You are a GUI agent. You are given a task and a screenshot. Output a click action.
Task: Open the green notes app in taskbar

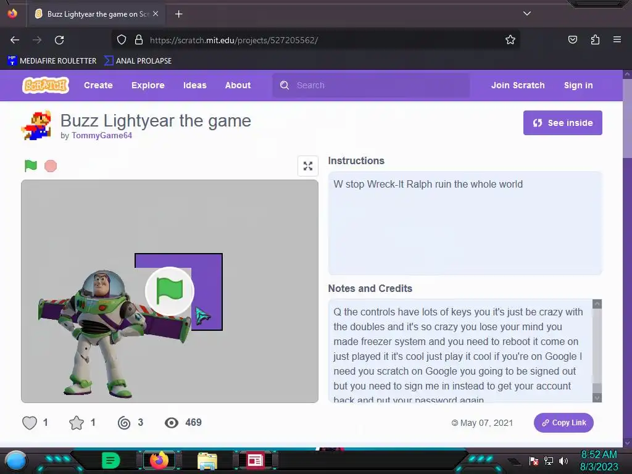111,460
